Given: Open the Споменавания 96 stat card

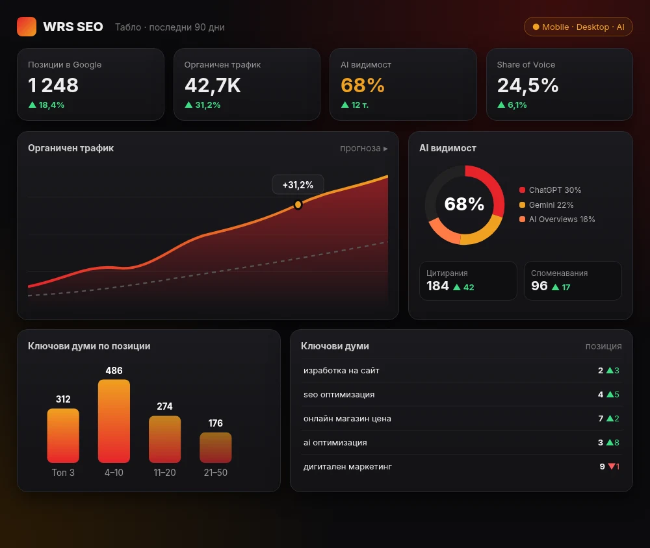Looking at the screenshot, I should [x=573, y=280].
